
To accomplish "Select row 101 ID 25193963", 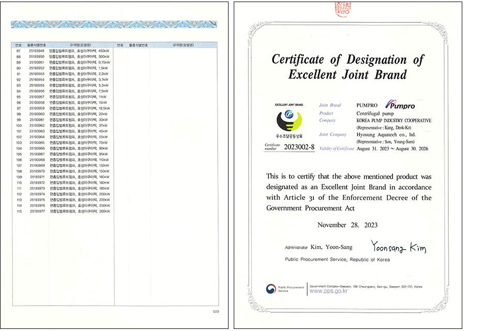I will [x=37, y=131].
